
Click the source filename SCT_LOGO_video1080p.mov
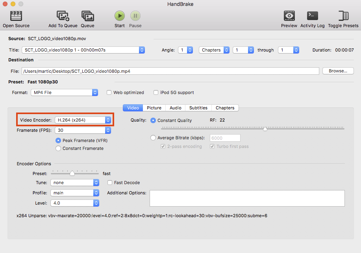(57, 39)
